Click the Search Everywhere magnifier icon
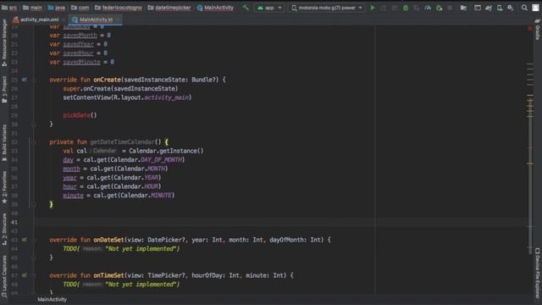Viewport: 542px width, 305px height. tap(524, 8)
